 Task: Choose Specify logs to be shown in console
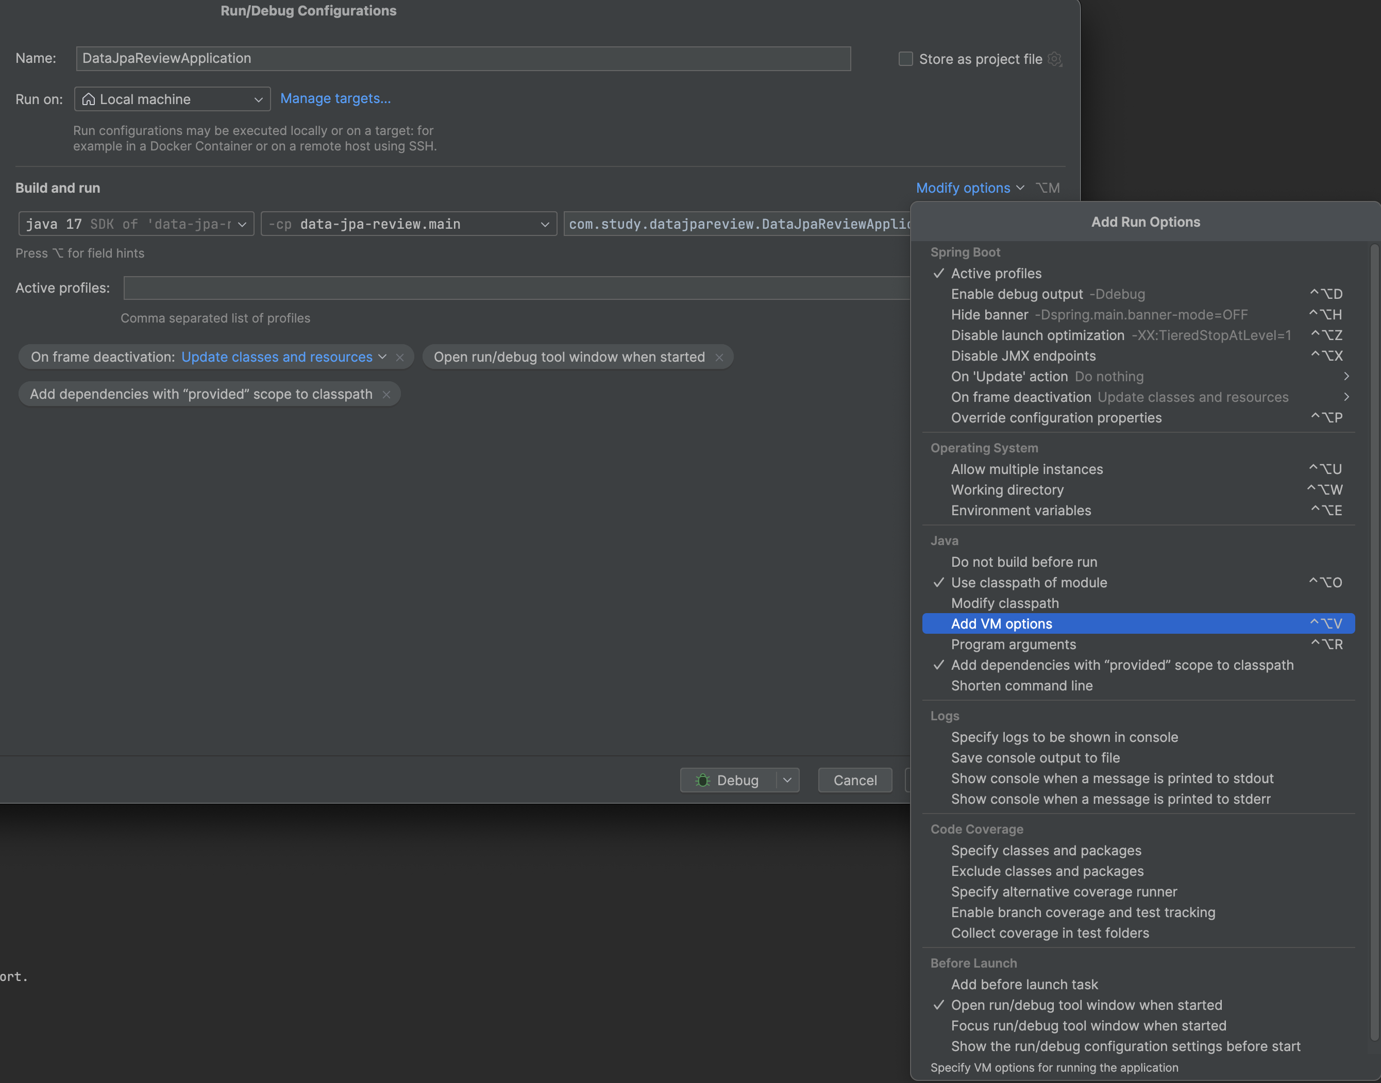1138,737
